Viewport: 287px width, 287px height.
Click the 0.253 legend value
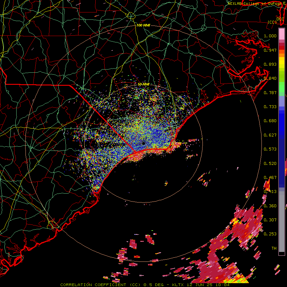point(270,234)
